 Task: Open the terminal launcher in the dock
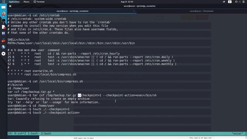[x=3, y=20]
